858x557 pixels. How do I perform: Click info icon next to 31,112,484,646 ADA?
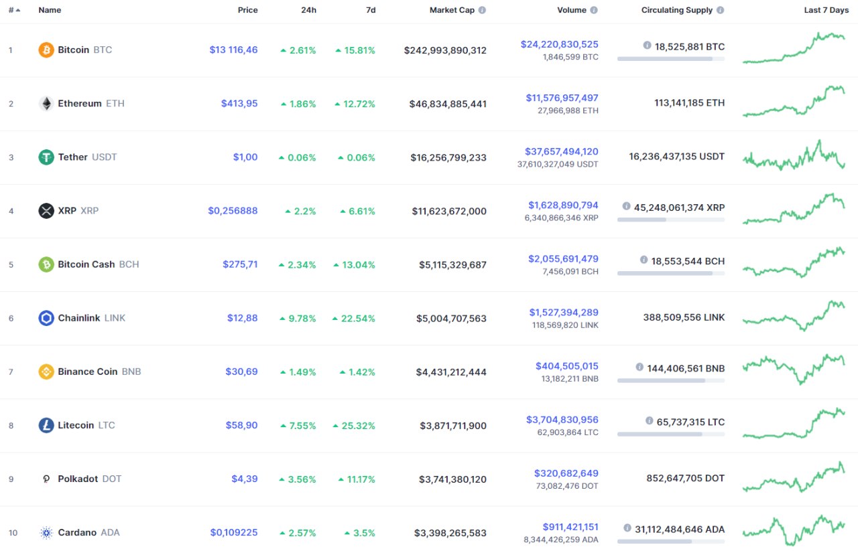tap(626, 528)
